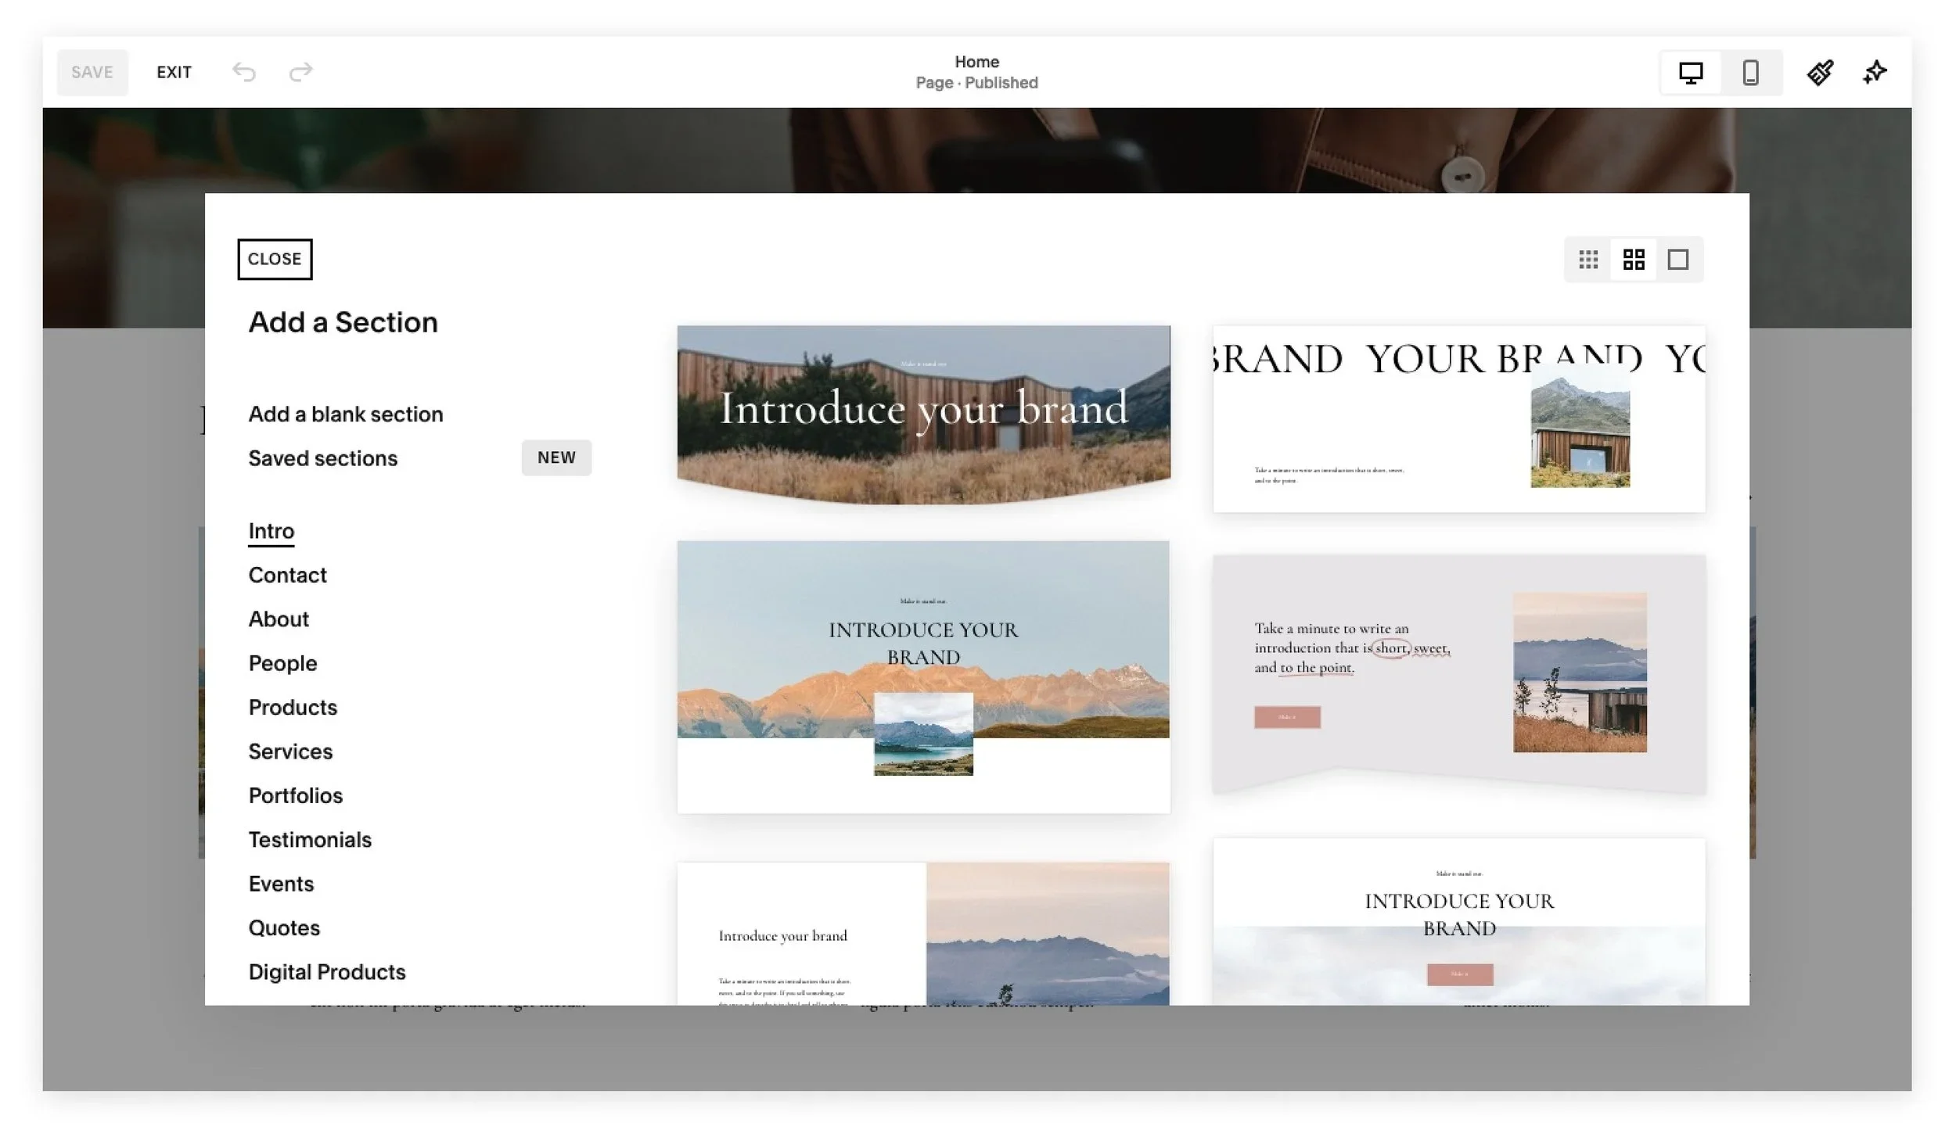Select medium grid layout view
This screenshot has height=1130, width=1956.
[1634, 260]
